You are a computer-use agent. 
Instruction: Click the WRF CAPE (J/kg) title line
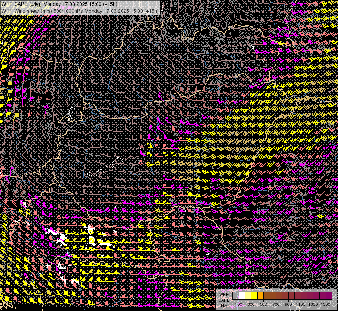pos(59,4)
